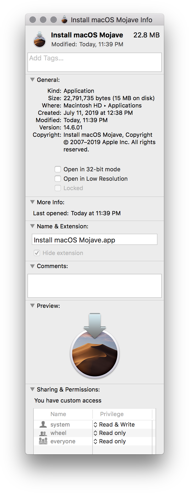
Task: Enable Open in Low Resolution checkbox
Action: [58, 179]
